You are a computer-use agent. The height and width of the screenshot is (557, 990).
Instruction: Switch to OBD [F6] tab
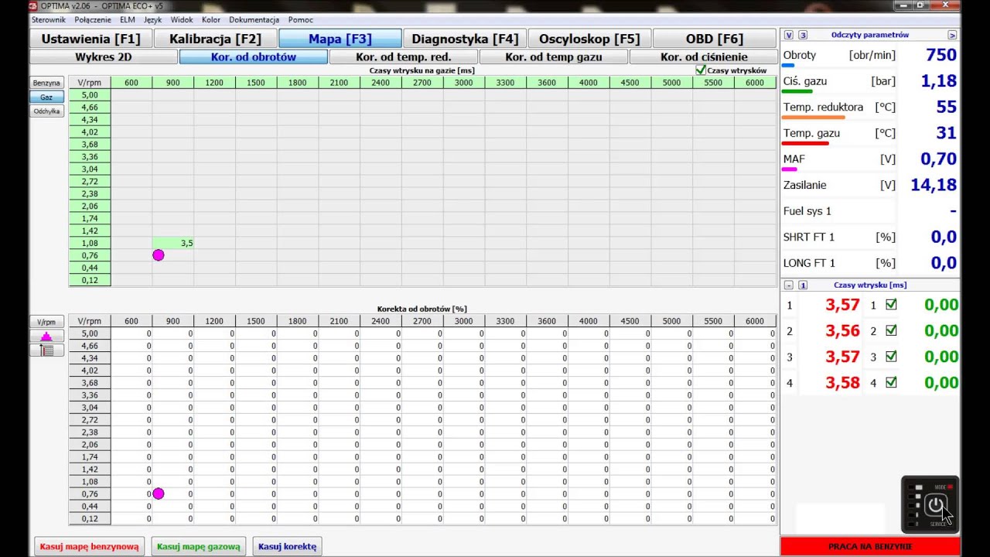click(714, 39)
